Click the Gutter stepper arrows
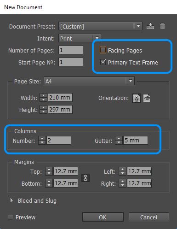Screen dimensions: 177x229 point(119,141)
